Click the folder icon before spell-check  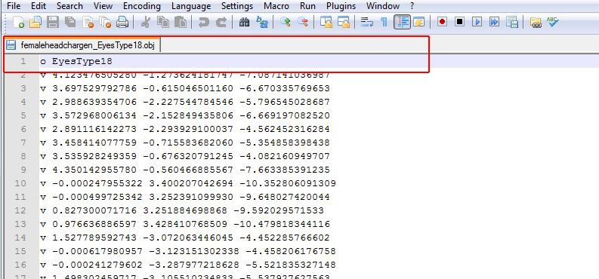(536, 22)
